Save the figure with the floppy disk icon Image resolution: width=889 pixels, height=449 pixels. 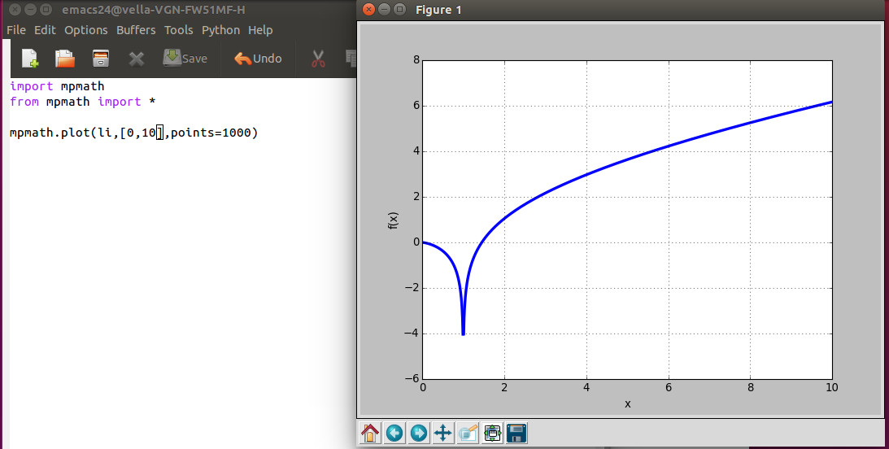pos(516,433)
